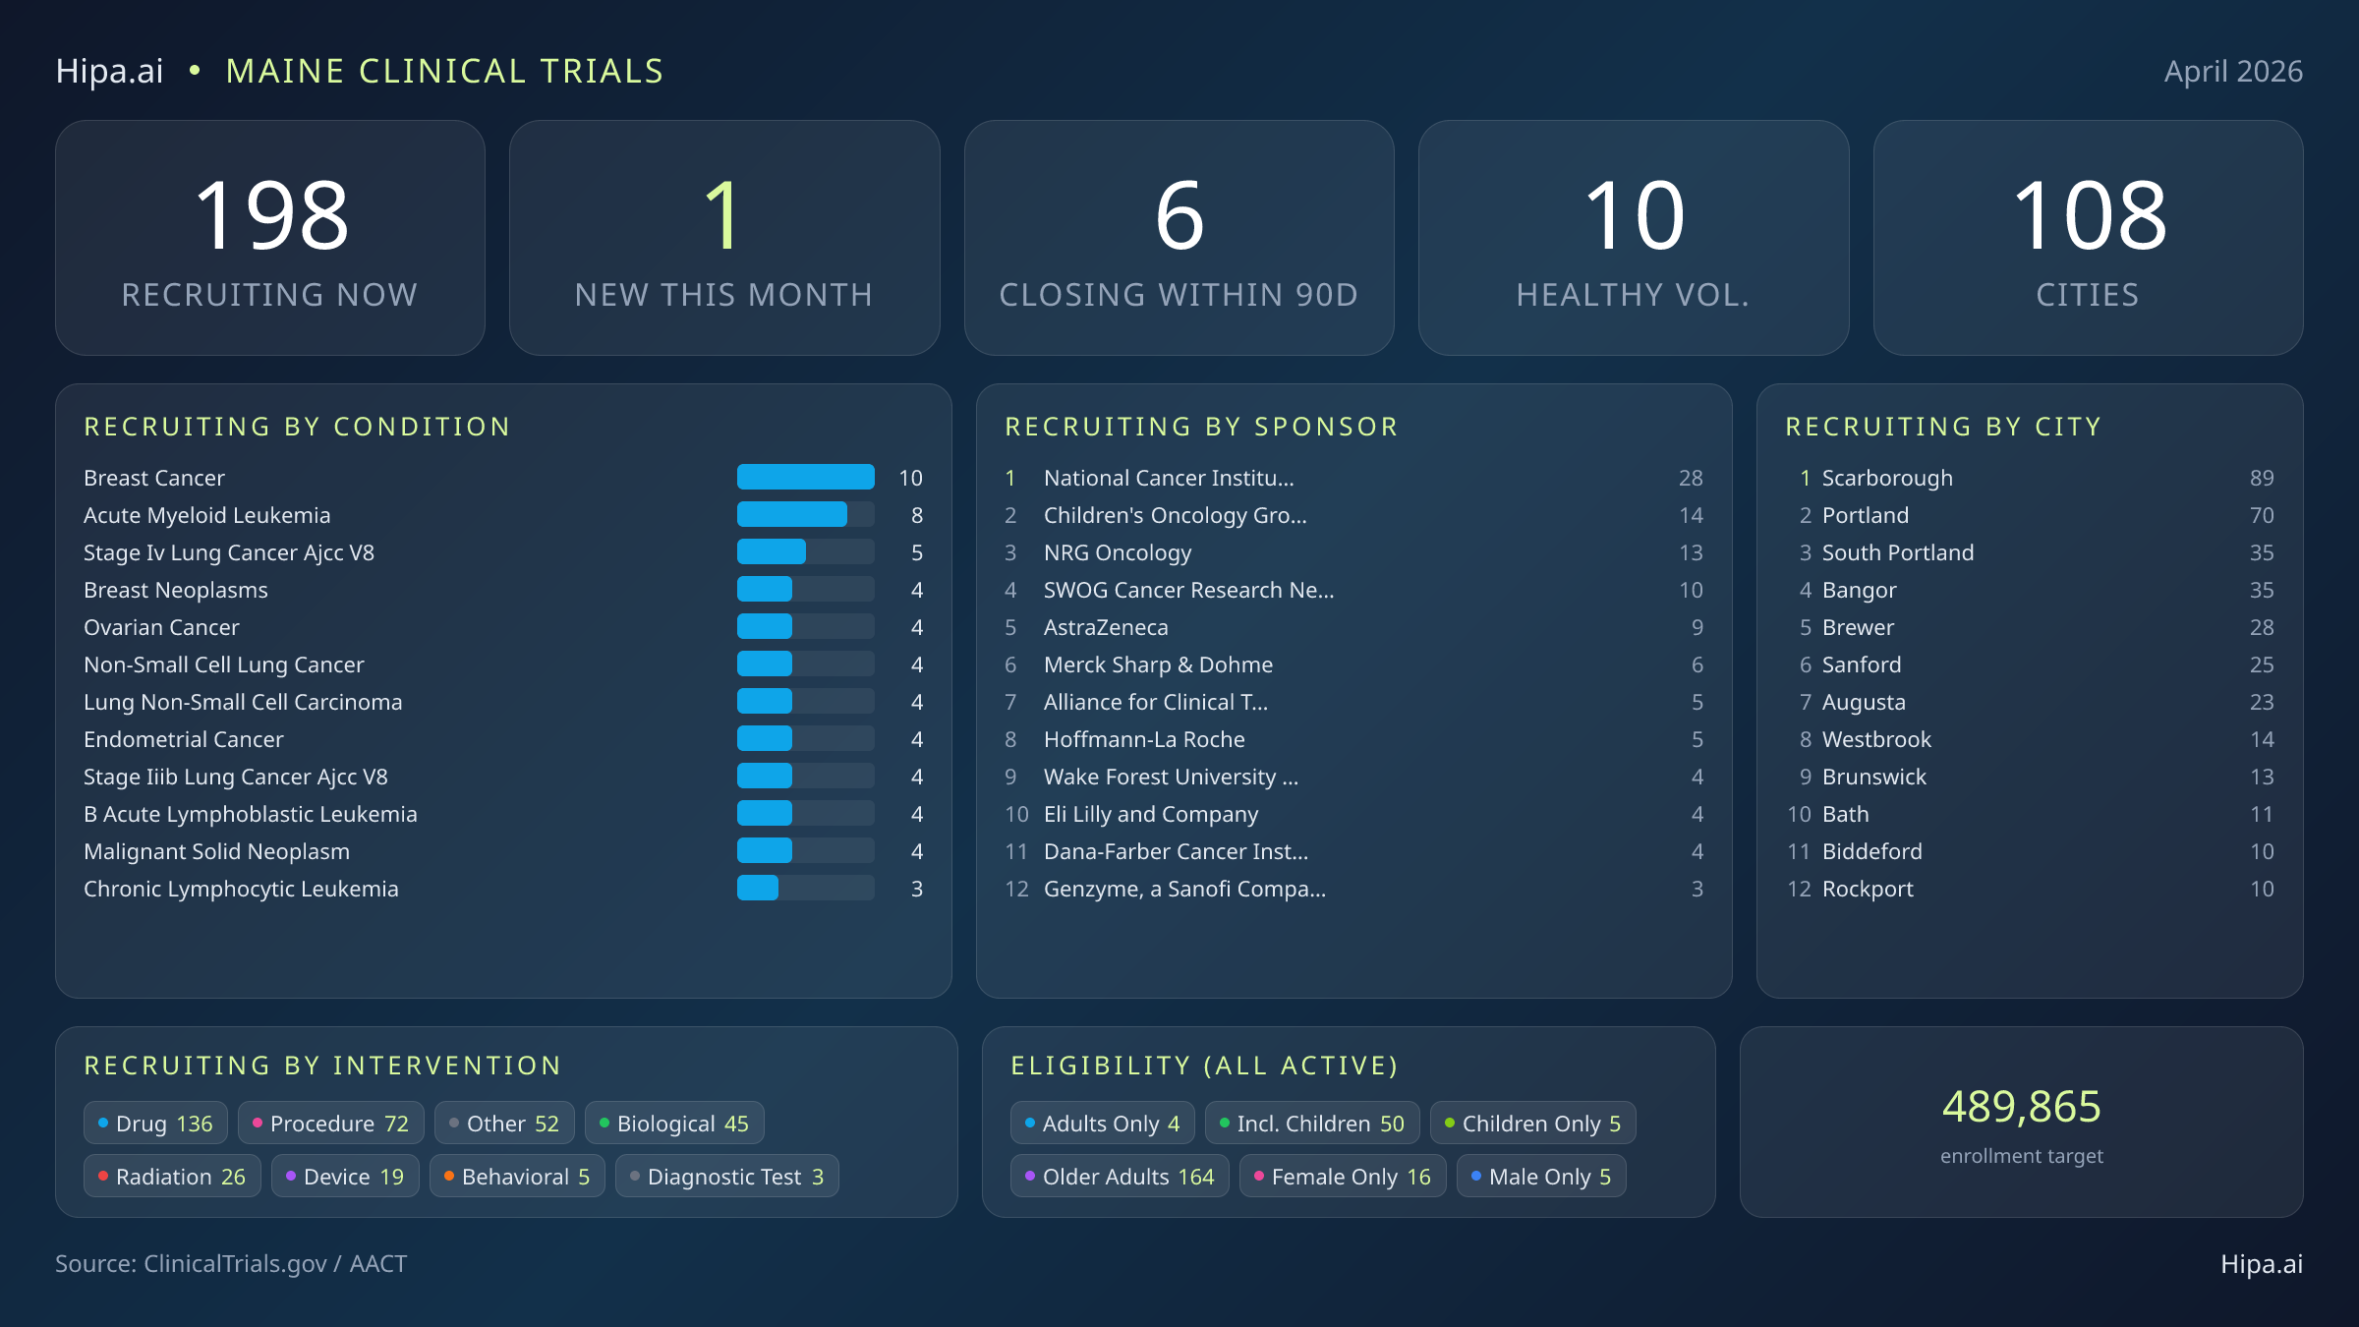Click the Other 52 chip
2359x1327 pixels.
pyautogui.click(x=504, y=1124)
